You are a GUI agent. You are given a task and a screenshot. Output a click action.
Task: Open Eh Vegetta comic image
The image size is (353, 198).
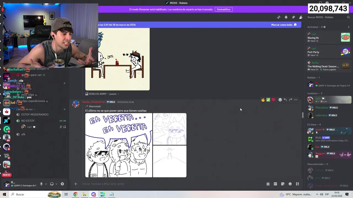pos(119,145)
